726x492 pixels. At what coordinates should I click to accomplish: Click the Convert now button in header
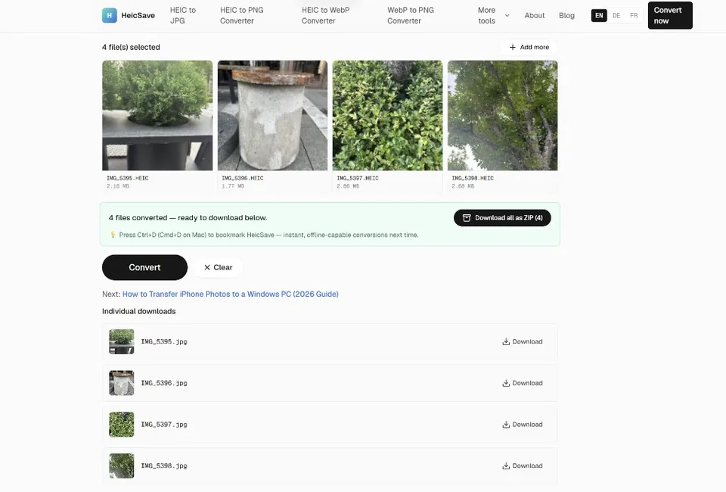coord(670,15)
